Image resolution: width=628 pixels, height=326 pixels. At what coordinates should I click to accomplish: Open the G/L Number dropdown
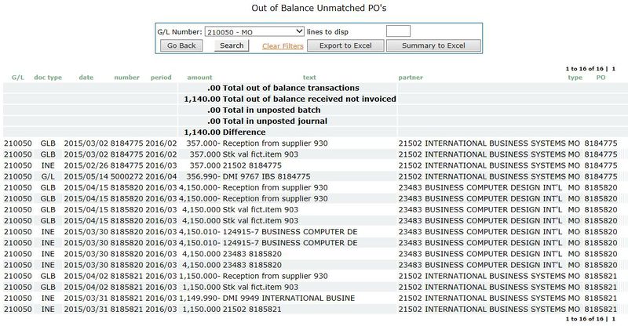coord(254,31)
